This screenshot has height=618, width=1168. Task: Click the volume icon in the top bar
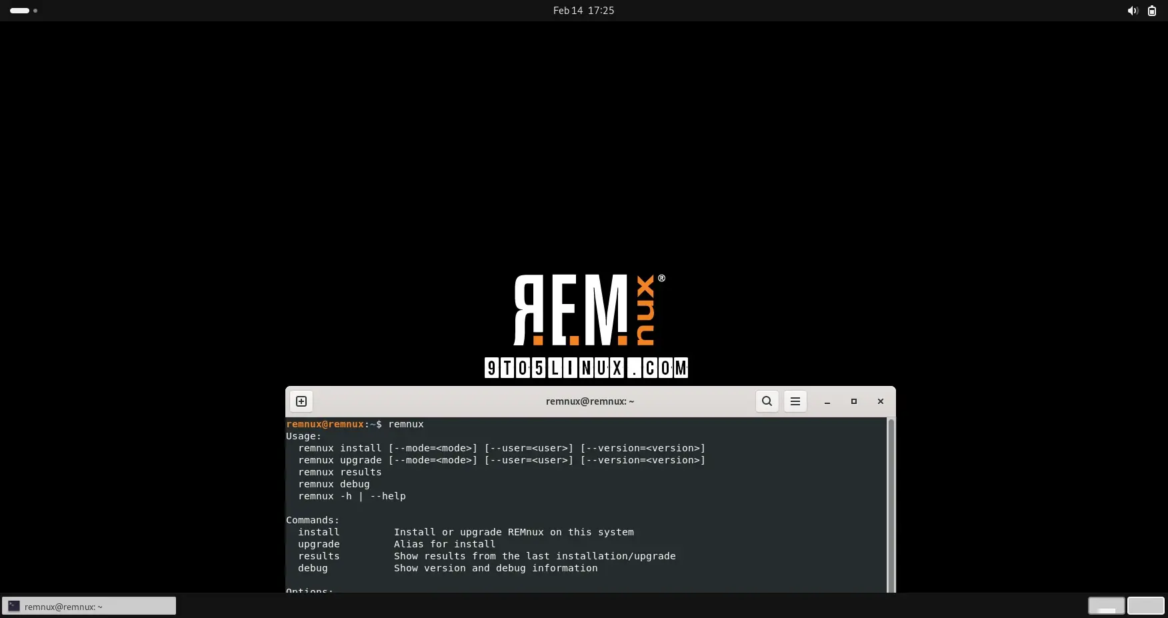point(1132,11)
